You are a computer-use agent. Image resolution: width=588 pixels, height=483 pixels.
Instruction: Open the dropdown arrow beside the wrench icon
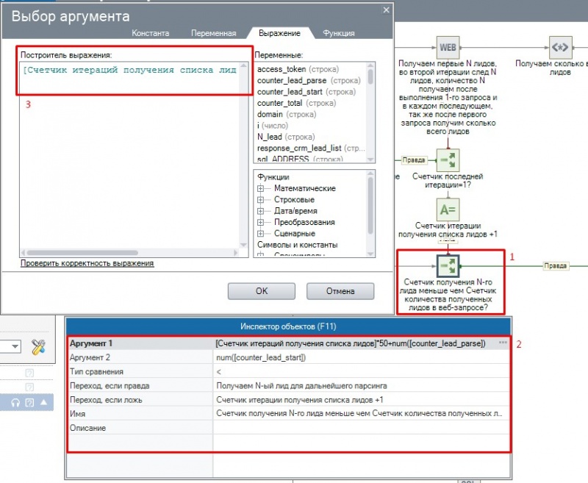pyautogui.click(x=15, y=346)
